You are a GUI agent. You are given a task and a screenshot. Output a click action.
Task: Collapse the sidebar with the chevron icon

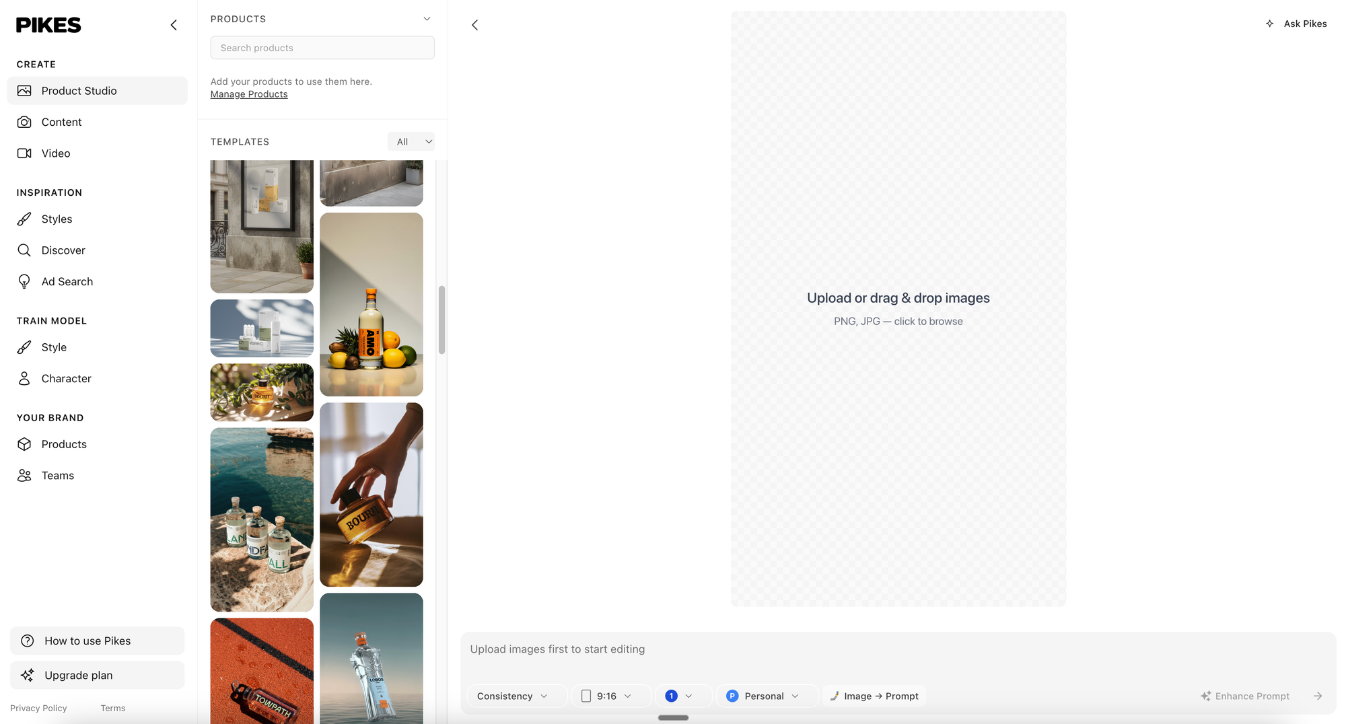pyautogui.click(x=174, y=24)
